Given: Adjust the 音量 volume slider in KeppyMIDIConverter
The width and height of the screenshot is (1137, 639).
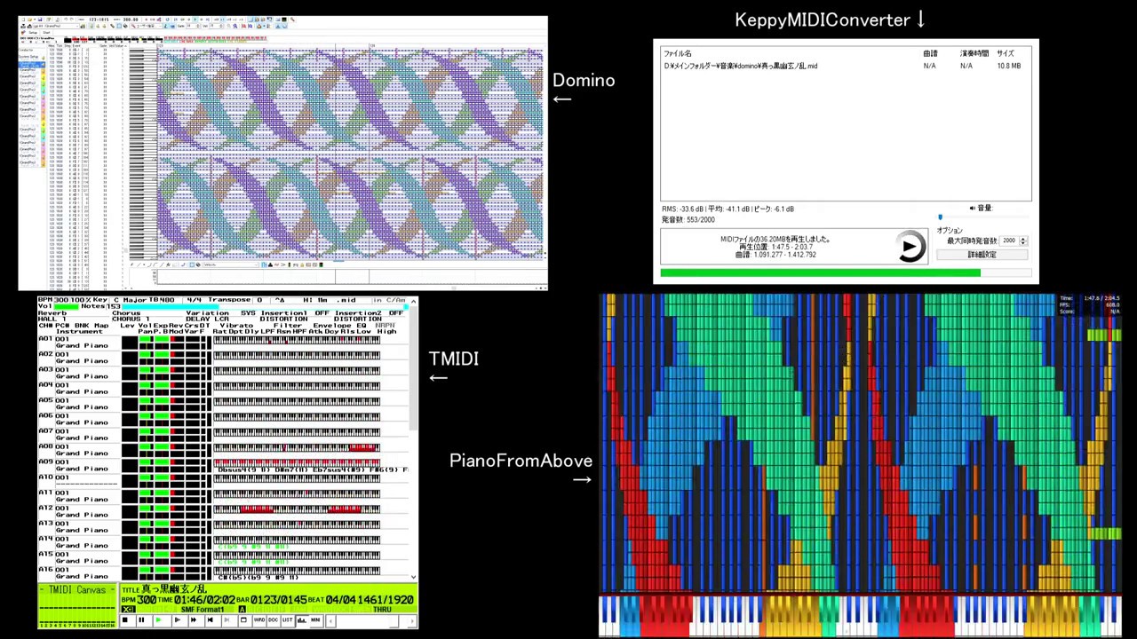Looking at the screenshot, I should click(983, 217).
